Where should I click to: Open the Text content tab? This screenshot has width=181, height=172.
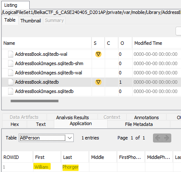pyautogui.click(x=41, y=124)
